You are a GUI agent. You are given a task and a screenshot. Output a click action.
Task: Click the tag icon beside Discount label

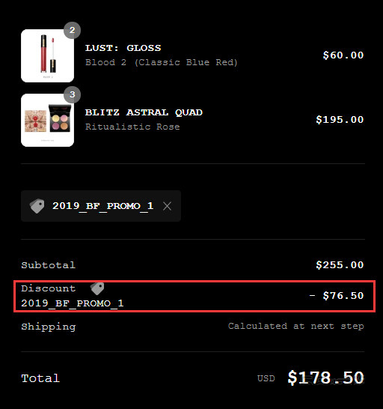point(97,288)
